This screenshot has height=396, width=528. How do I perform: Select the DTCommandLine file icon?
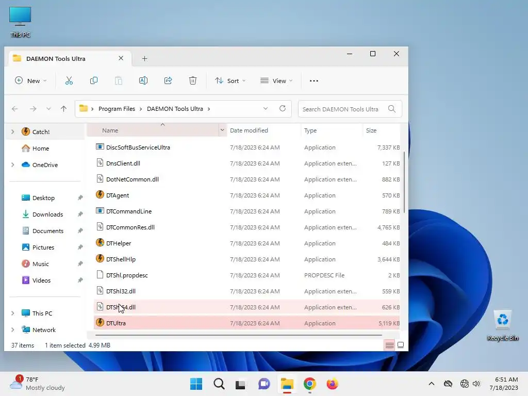point(100,211)
